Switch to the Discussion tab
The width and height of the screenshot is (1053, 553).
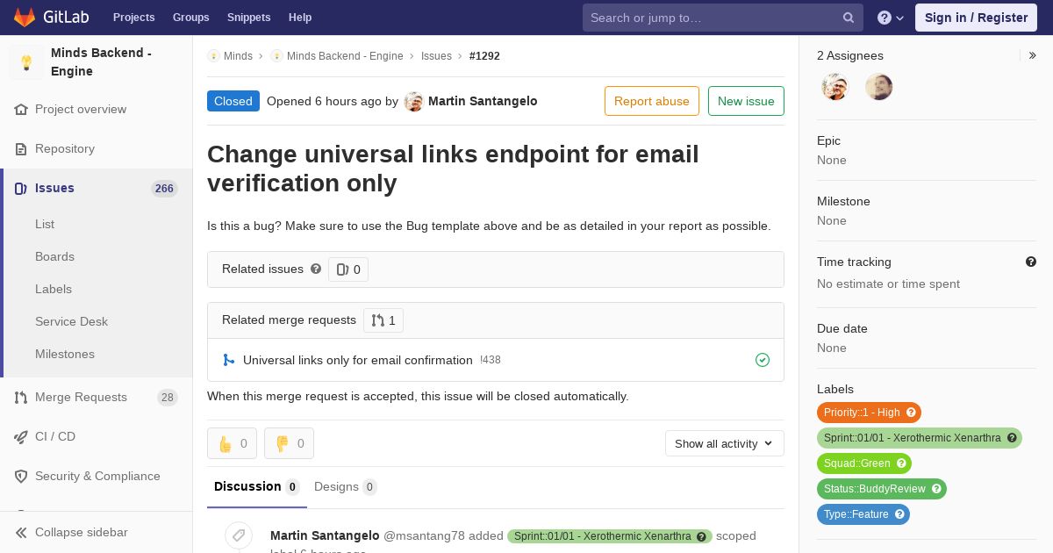coord(257,486)
